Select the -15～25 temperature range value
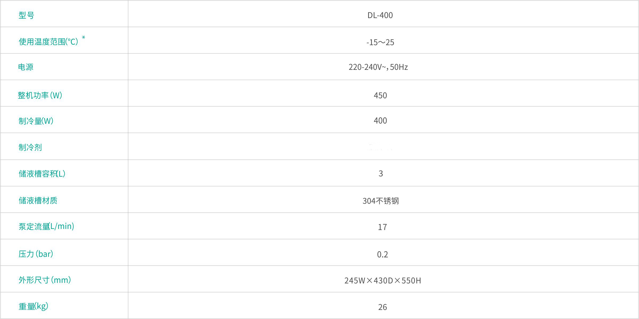This screenshot has height=319, width=639. click(380, 42)
